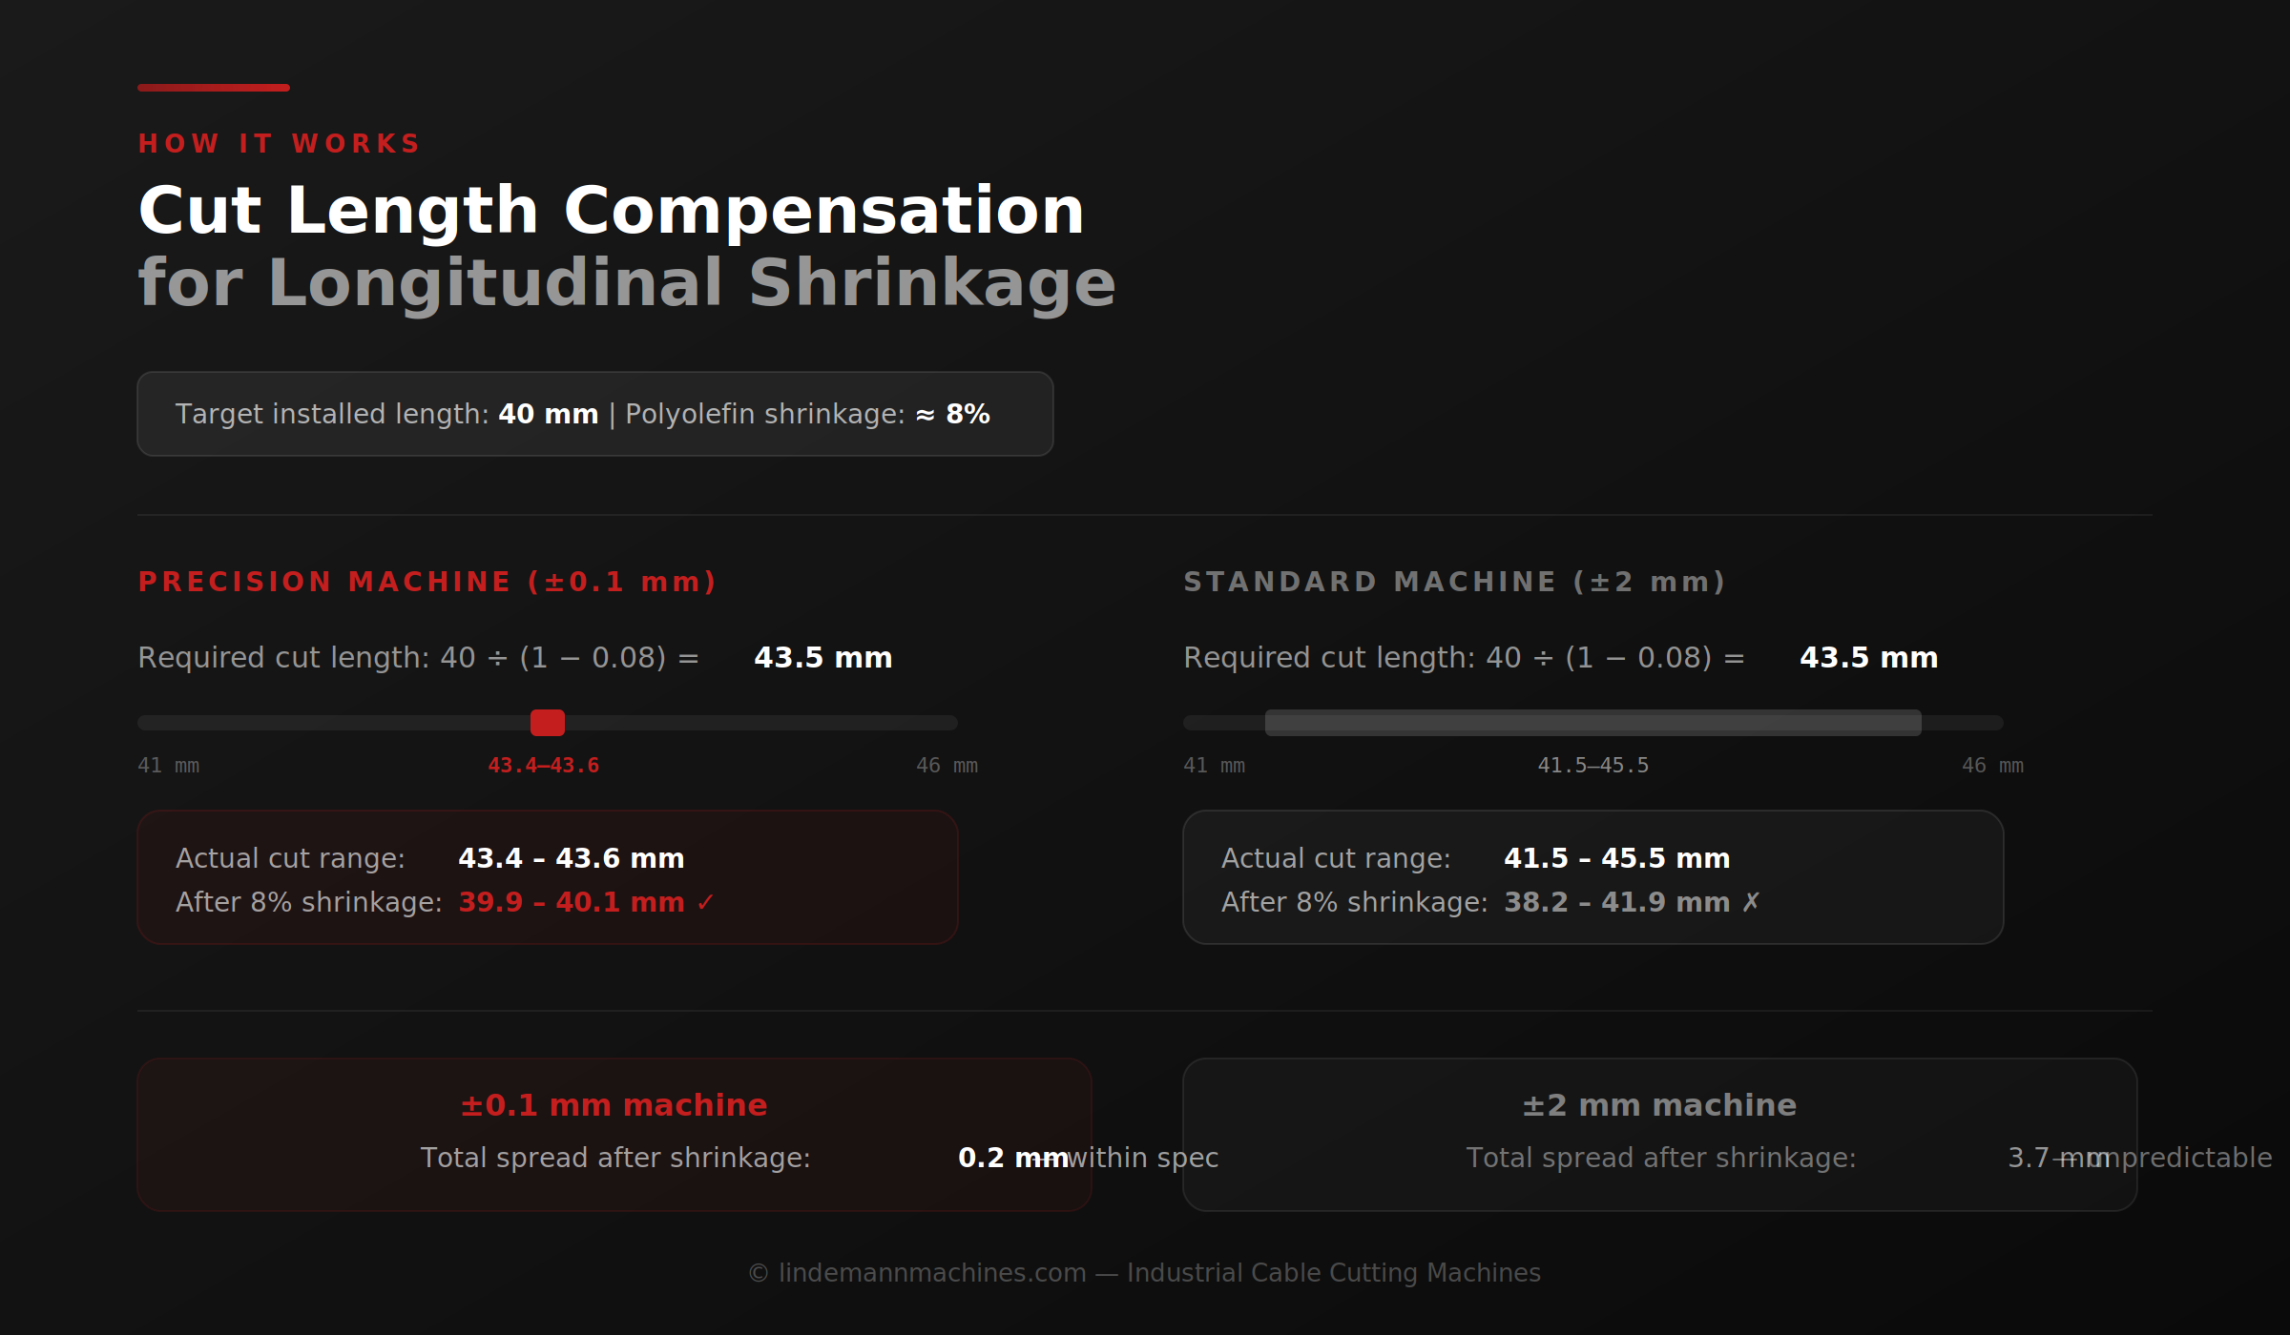Select Actual cut range 43.4 – 43.6 mm text
This screenshot has height=1335, width=2290.
(x=572, y=857)
